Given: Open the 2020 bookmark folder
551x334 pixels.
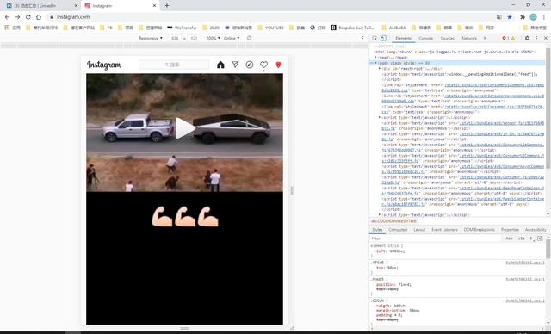Looking at the screenshot, I should 211,28.
